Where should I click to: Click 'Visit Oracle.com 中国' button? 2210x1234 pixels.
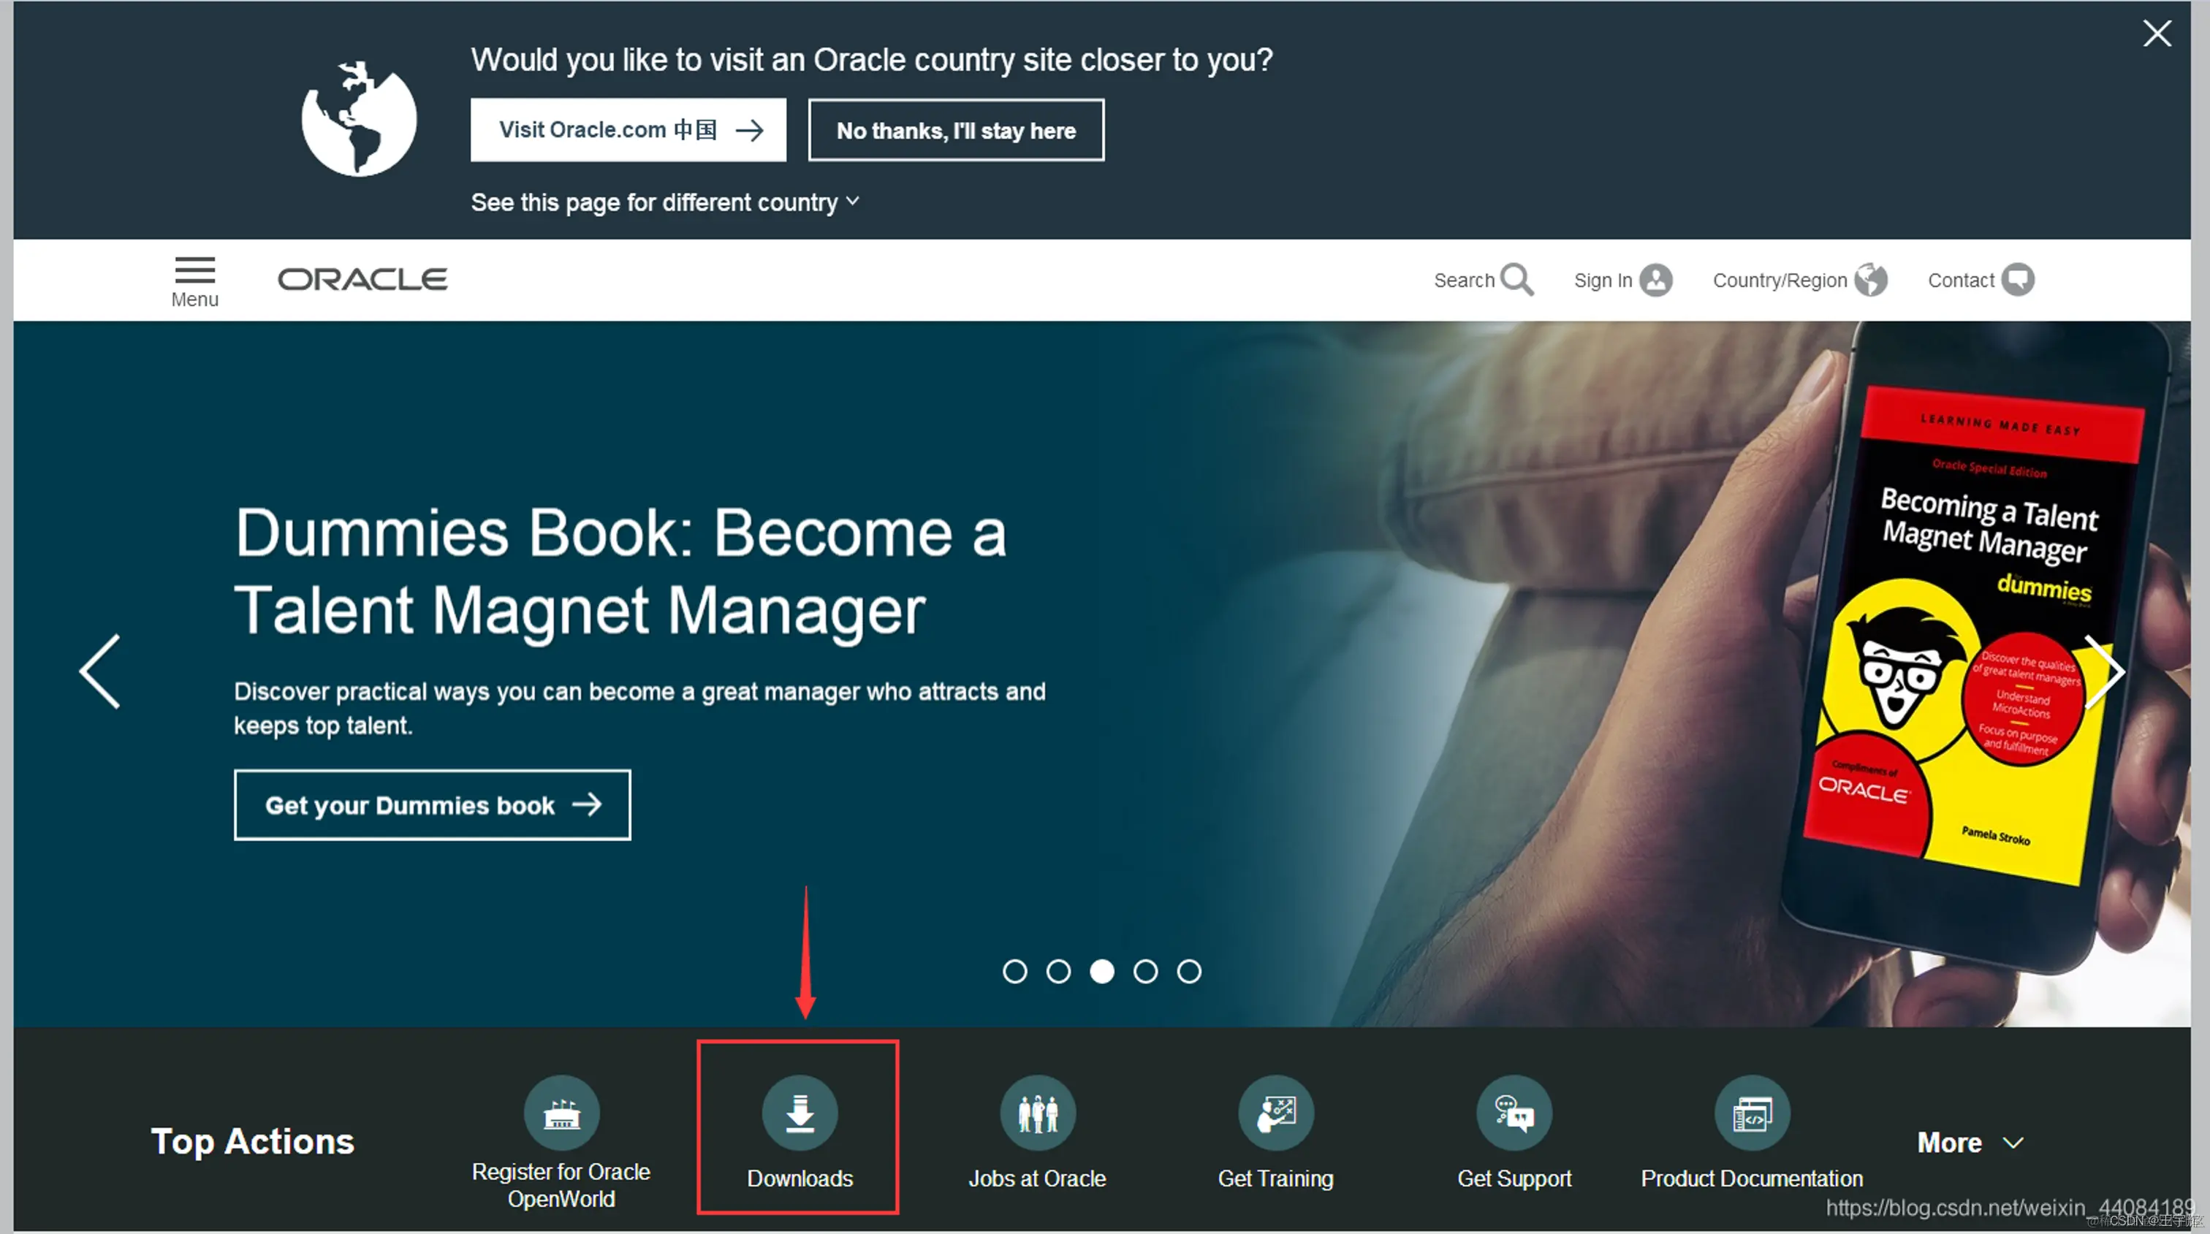coord(627,129)
